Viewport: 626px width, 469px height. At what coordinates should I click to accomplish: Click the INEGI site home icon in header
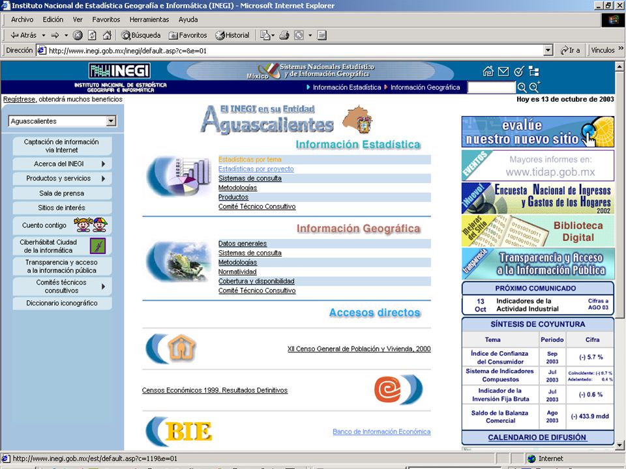point(488,72)
